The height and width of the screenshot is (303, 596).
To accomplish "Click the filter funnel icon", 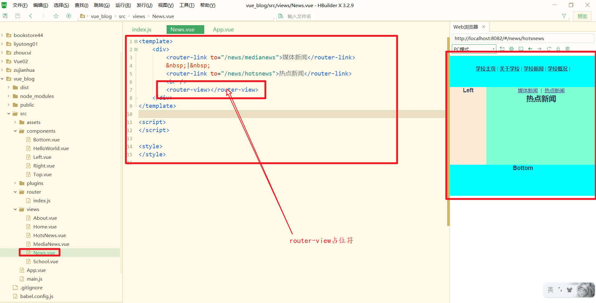I will click(x=564, y=16).
